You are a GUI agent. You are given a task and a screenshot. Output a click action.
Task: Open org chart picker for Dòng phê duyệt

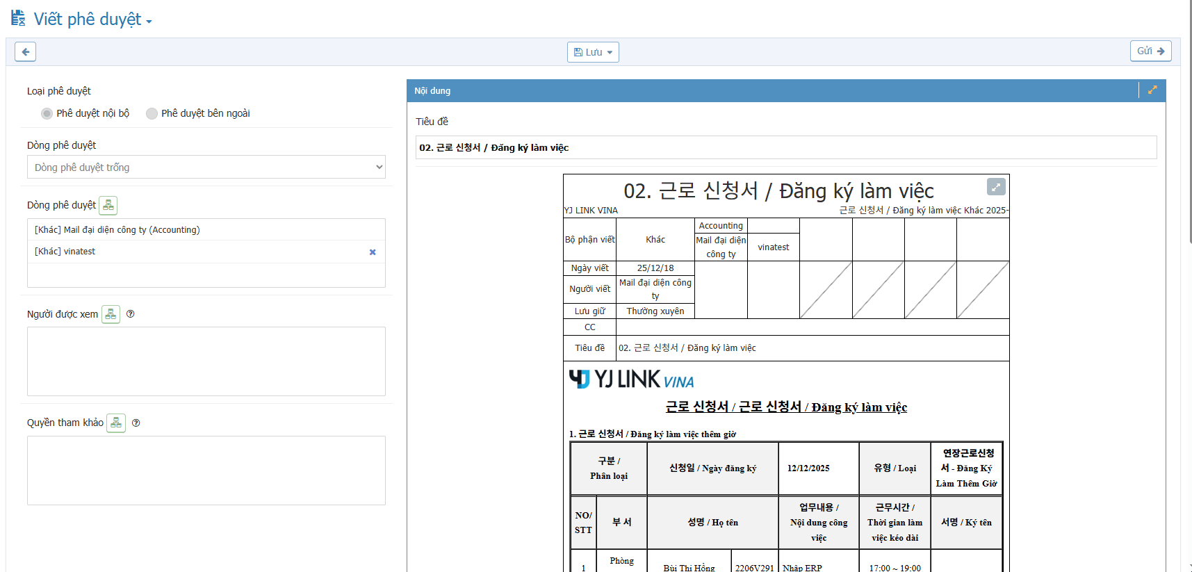click(108, 205)
